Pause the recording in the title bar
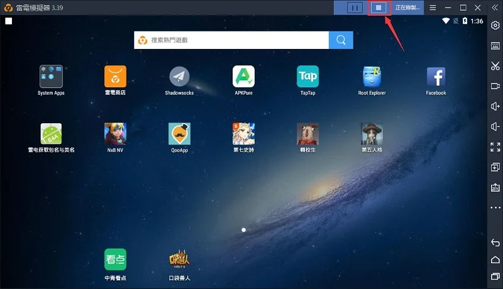 (x=355, y=8)
